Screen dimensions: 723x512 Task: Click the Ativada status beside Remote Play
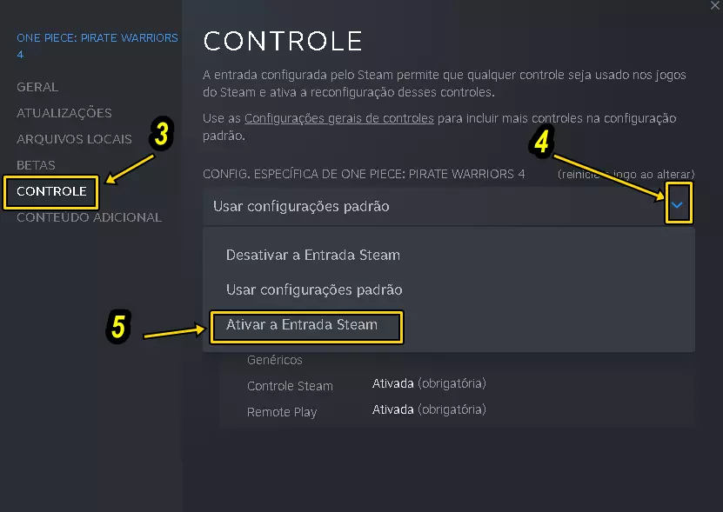pos(393,409)
